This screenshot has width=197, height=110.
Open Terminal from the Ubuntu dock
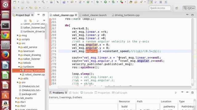point(5,25)
